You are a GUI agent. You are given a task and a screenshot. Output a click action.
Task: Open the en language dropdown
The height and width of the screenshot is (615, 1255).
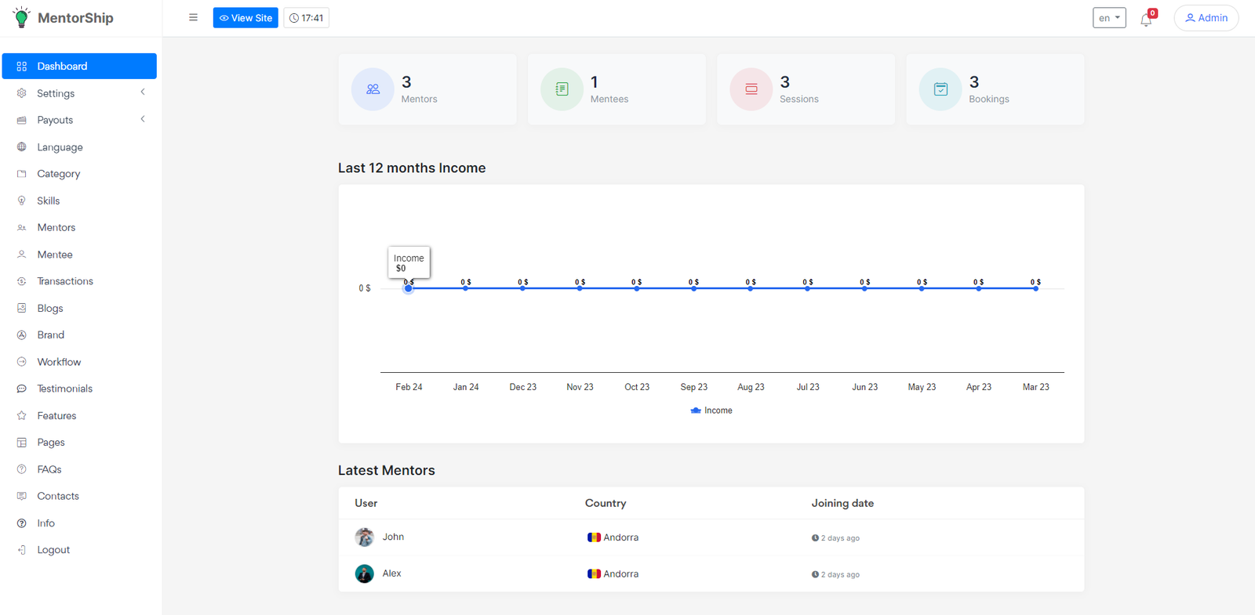pos(1108,18)
